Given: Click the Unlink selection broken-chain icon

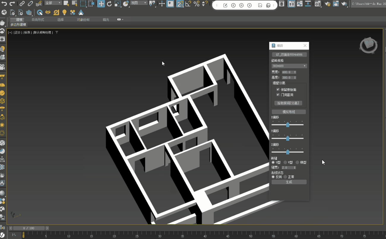Looking at the screenshot, I should click(30, 4).
